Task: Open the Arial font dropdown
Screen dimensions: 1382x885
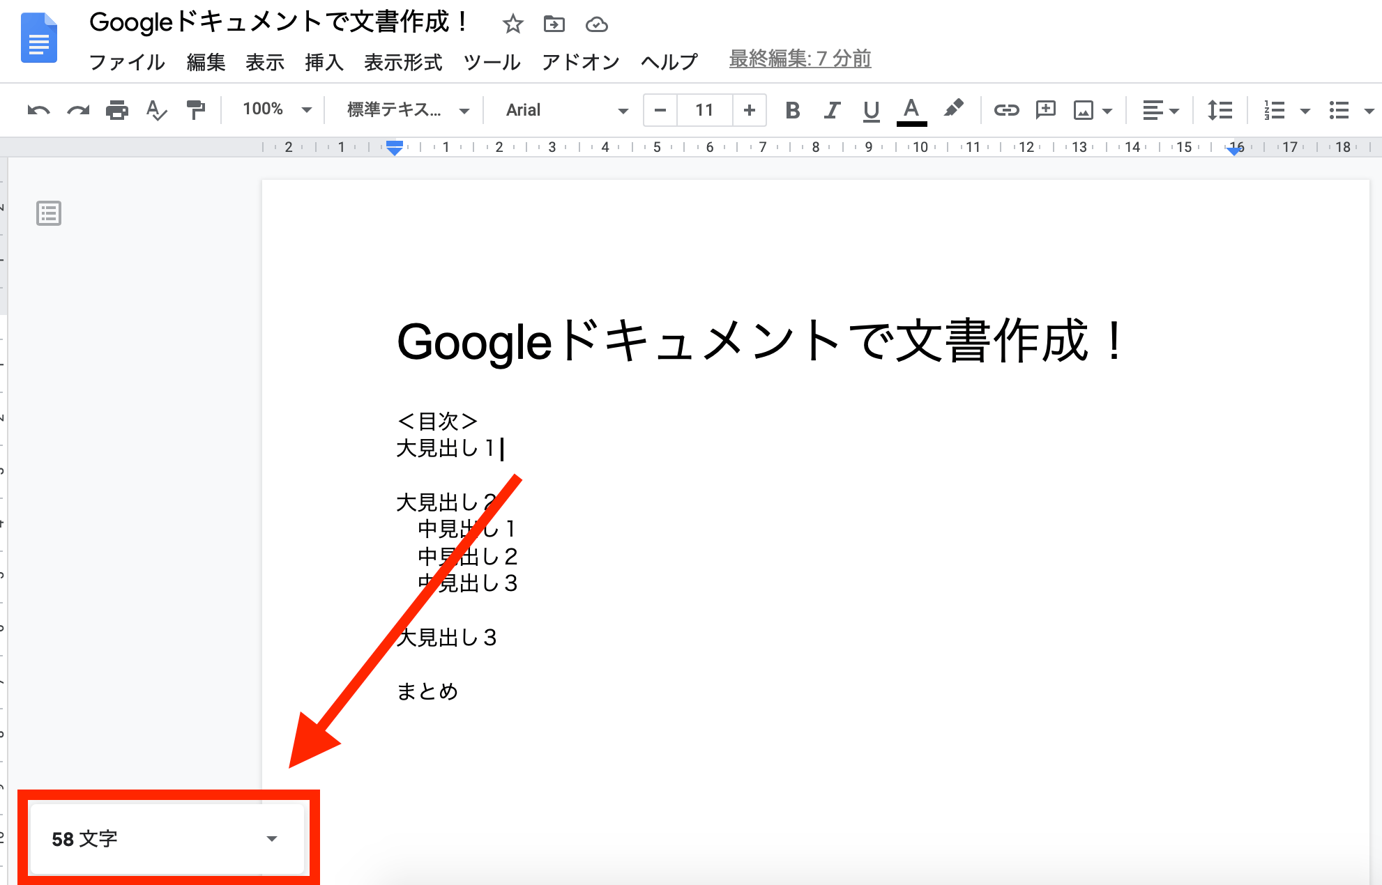Action: [566, 110]
